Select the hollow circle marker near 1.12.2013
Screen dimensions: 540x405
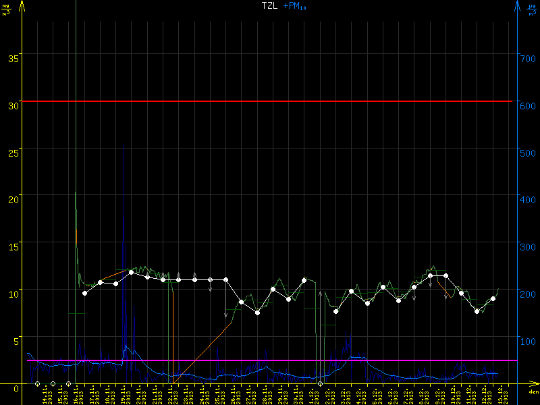(320, 384)
